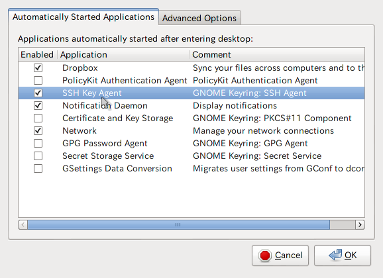Check the Secret Storage Service checkbox
This screenshot has height=278, width=383.
point(38,156)
